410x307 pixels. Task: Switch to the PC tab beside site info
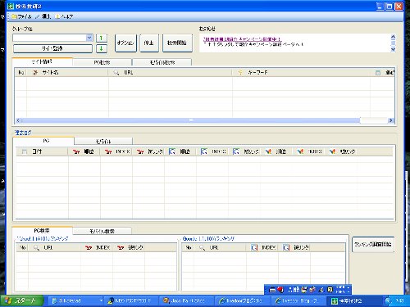[102, 62]
